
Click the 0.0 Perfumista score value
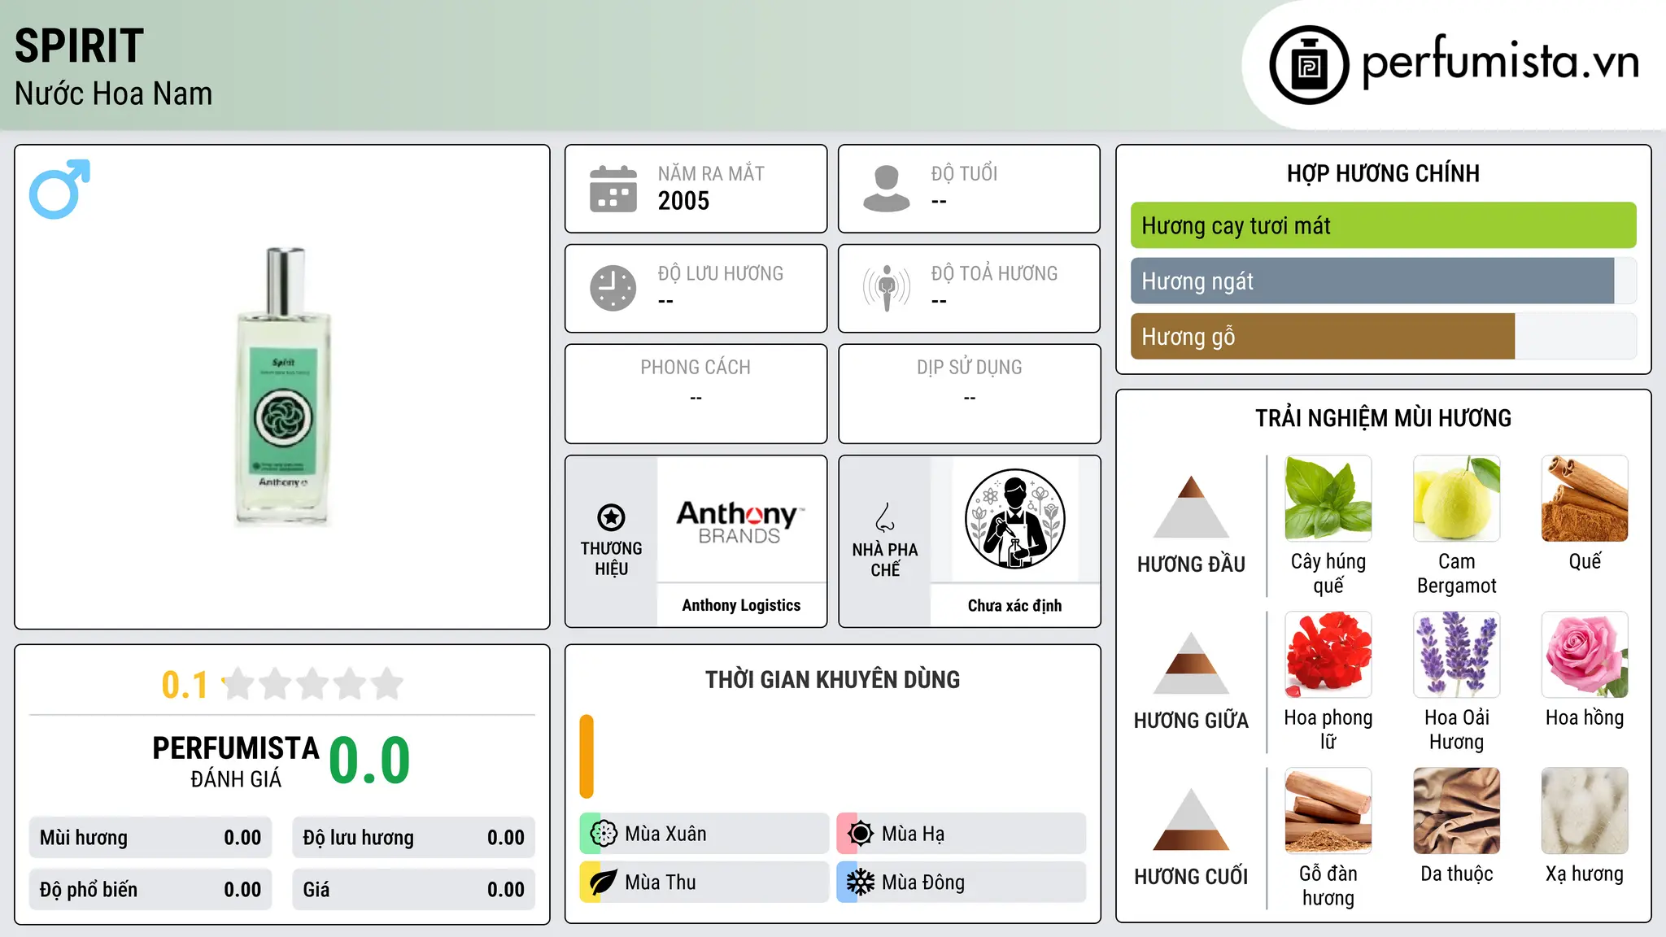click(x=370, y=760)
